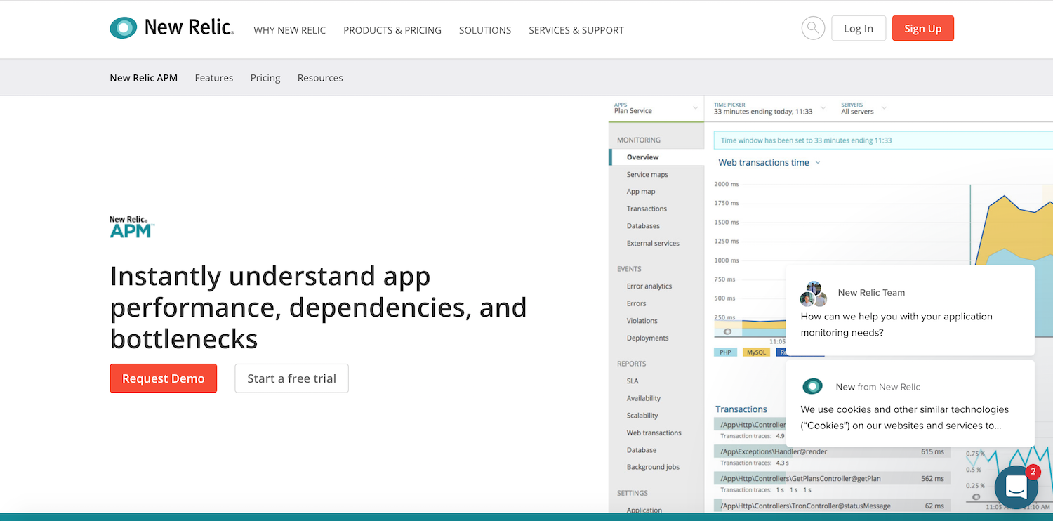Image resolution: width=1053 pixels, height=521 pixels.
Task: Click the MySQL legend swatch
Action: [x=756, y=352]
